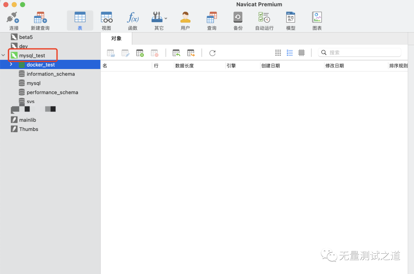Create a new query with 新建查询
The image size is (414, 274).
click(40, 21)
